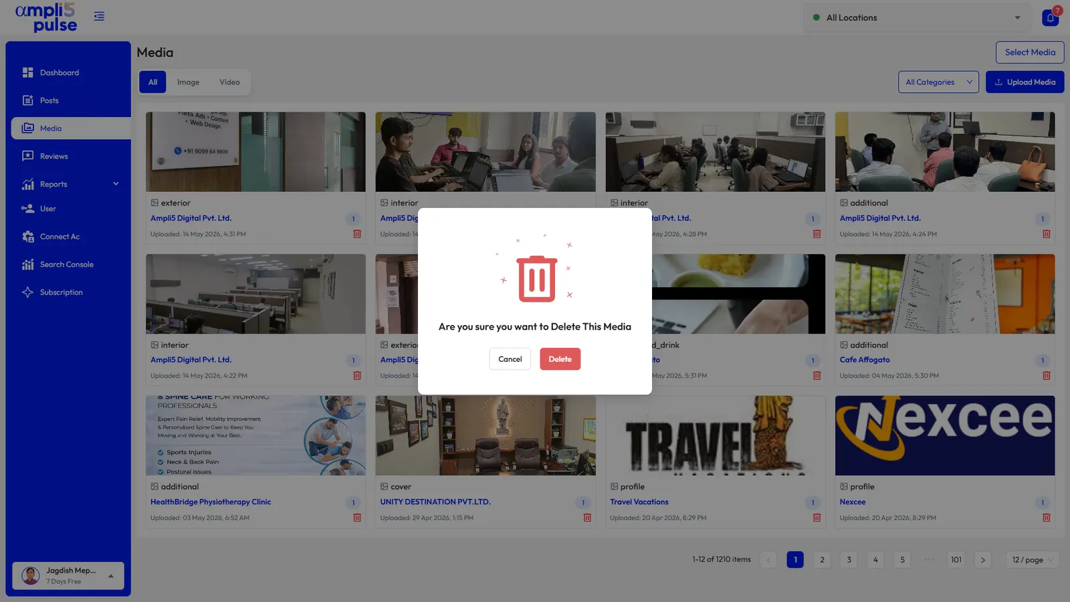
Task: Collapse the sidebar with the menu icon
Action: click(99, 16)
